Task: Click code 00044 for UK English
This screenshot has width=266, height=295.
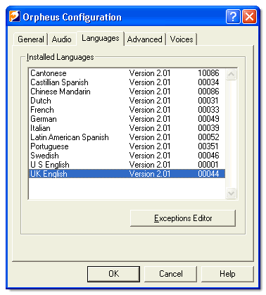Action: pyautogui.click(x=208, y=174)
